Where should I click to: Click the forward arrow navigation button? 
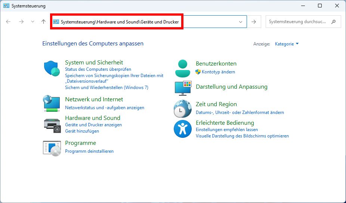[21, 22]
